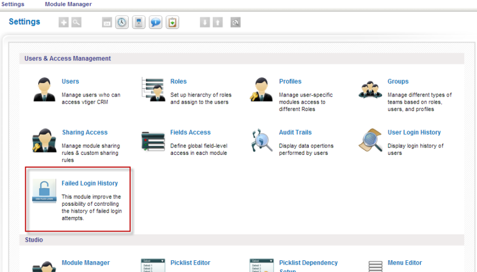Open the Menu Editor link
477x272 pixels.
click(x=405, y=262)
